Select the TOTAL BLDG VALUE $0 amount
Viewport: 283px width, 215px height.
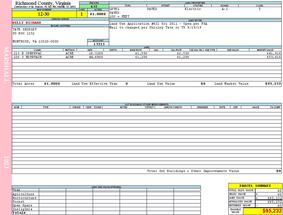click(279, 191)
